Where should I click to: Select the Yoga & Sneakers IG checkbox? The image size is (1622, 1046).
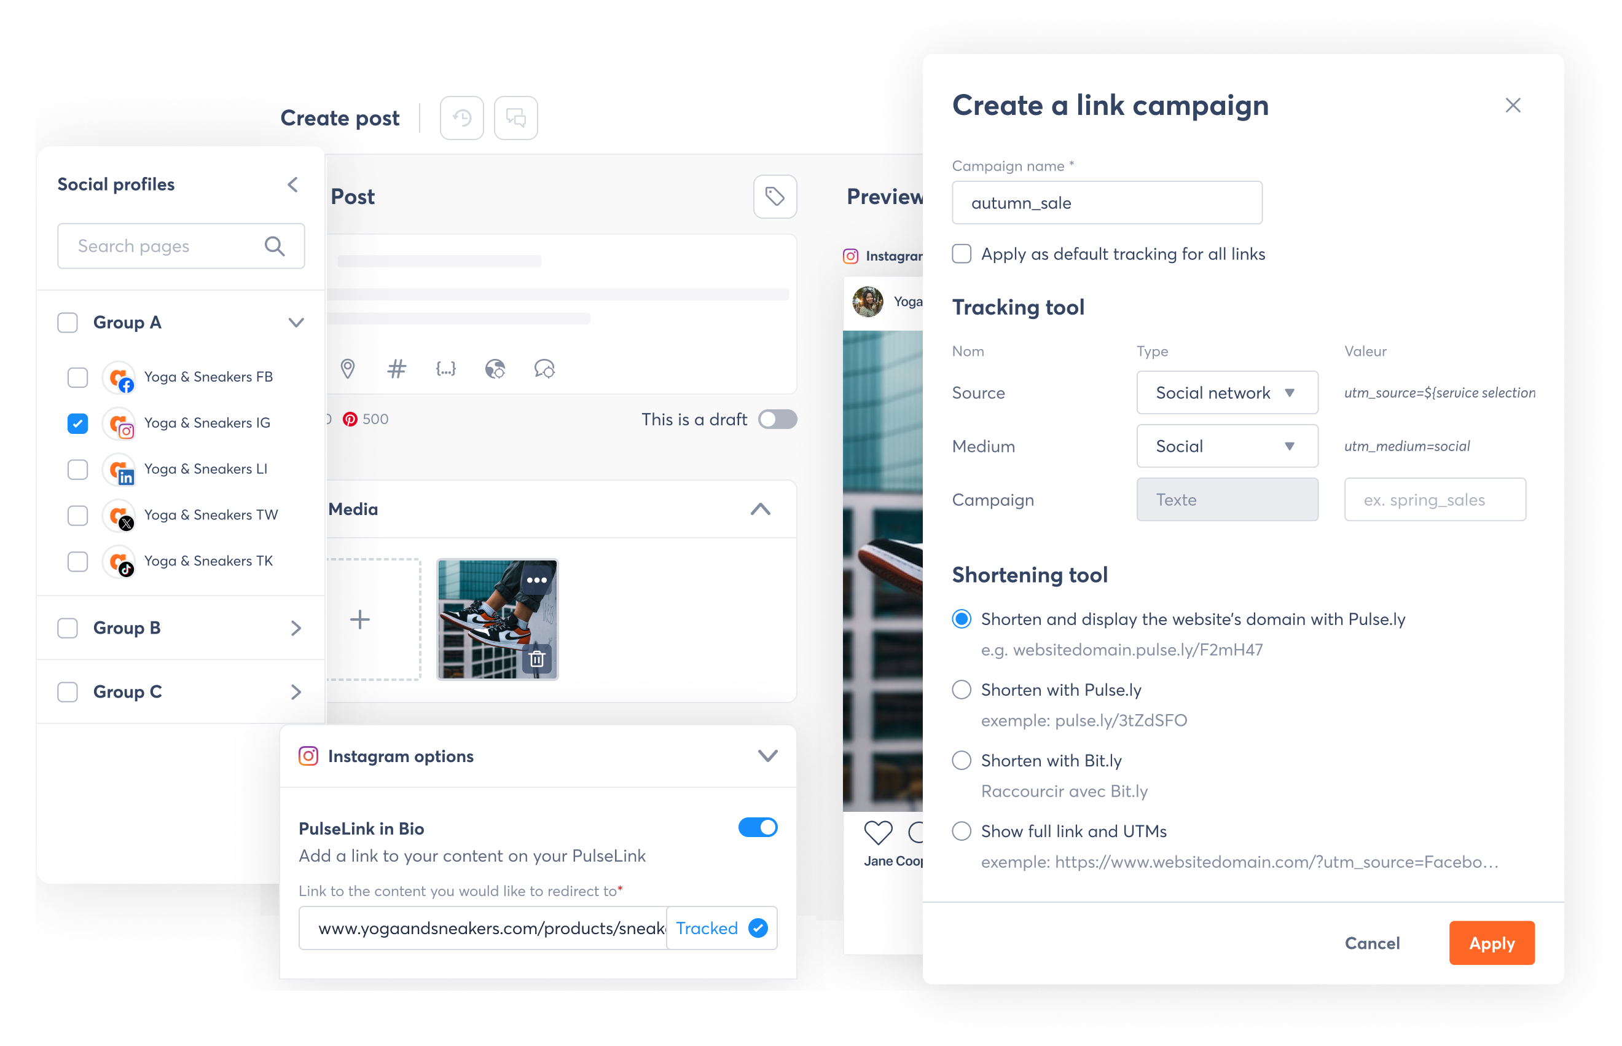(x=78, y=423)
